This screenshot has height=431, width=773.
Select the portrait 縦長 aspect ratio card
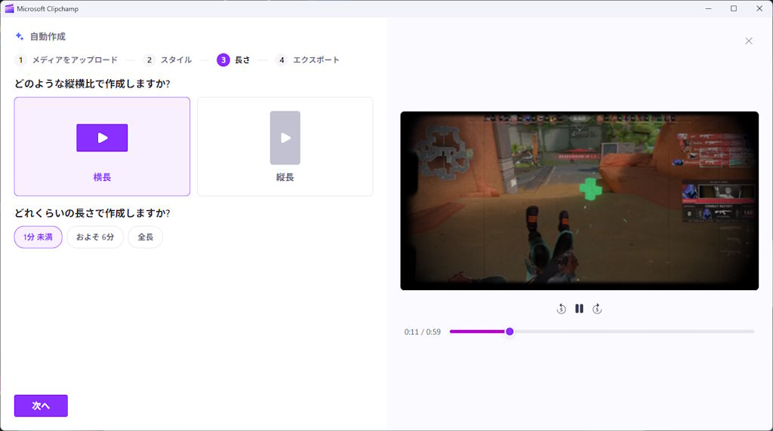click(285, 147)
